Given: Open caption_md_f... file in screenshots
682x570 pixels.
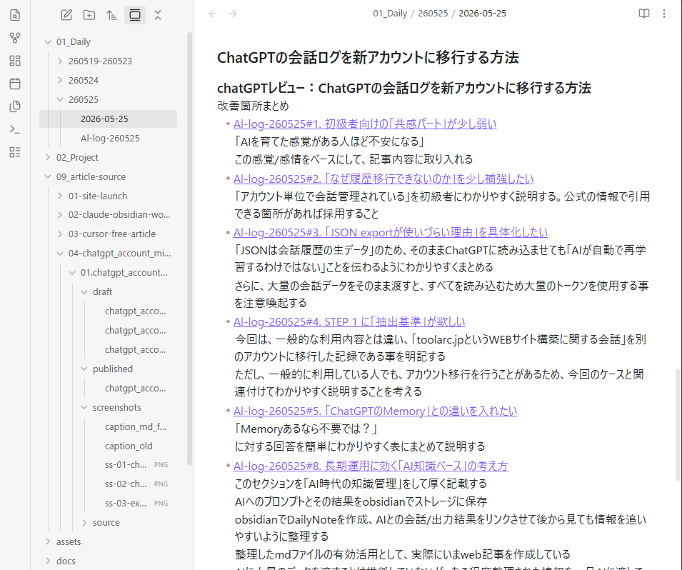Looking at the screenshot, I should (135, 427).
